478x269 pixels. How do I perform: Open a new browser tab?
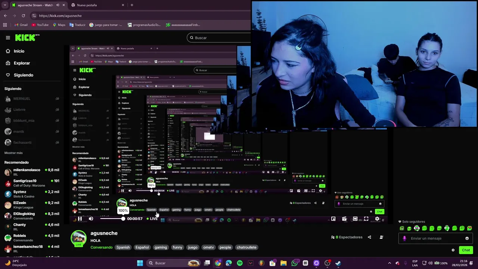[132, 5]
